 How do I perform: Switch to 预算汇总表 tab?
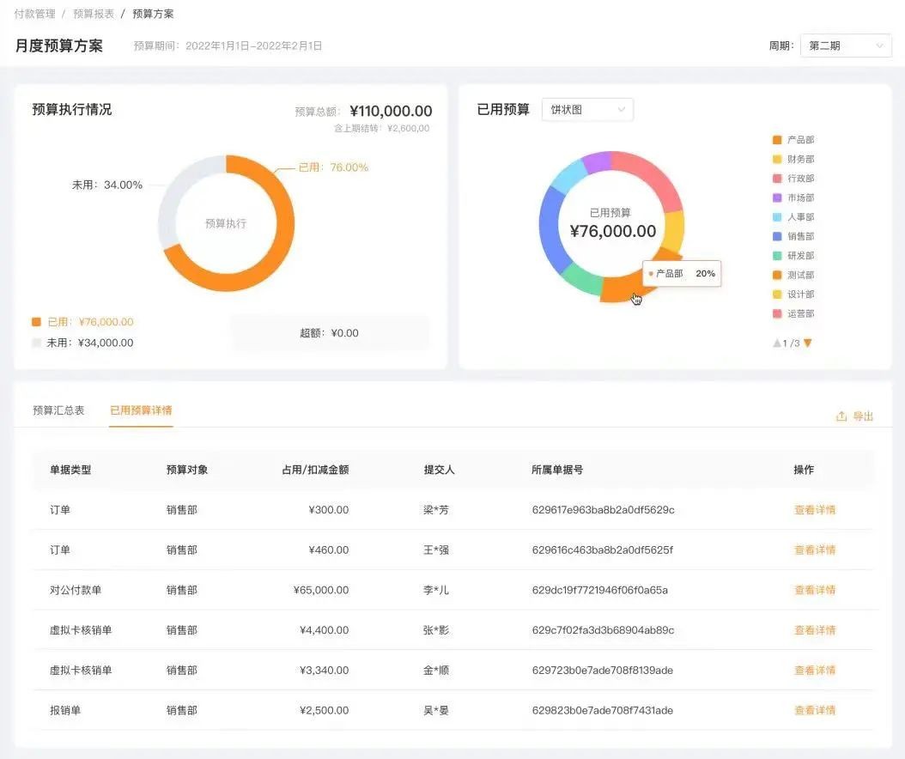pyautogui.click(x=58, y=410)
